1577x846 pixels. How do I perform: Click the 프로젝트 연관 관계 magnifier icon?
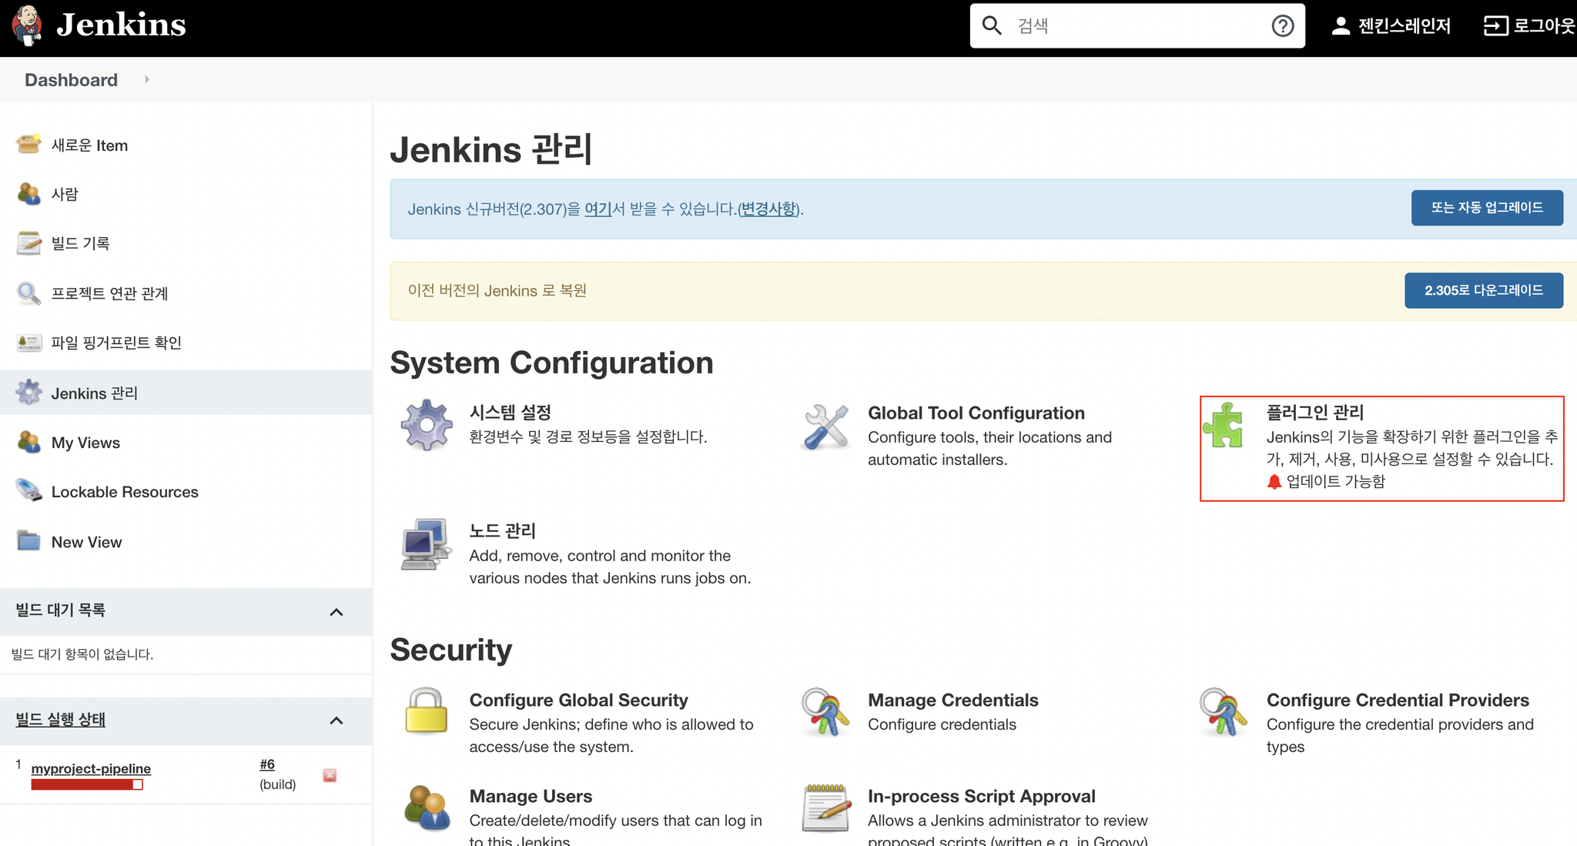(x=29, y=293)
